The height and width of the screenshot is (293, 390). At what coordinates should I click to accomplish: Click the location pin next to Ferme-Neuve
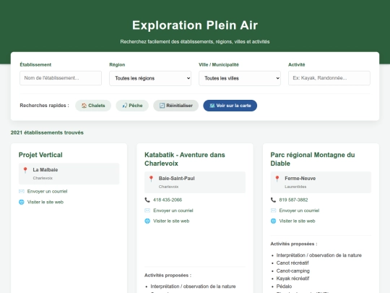point(277,179)
